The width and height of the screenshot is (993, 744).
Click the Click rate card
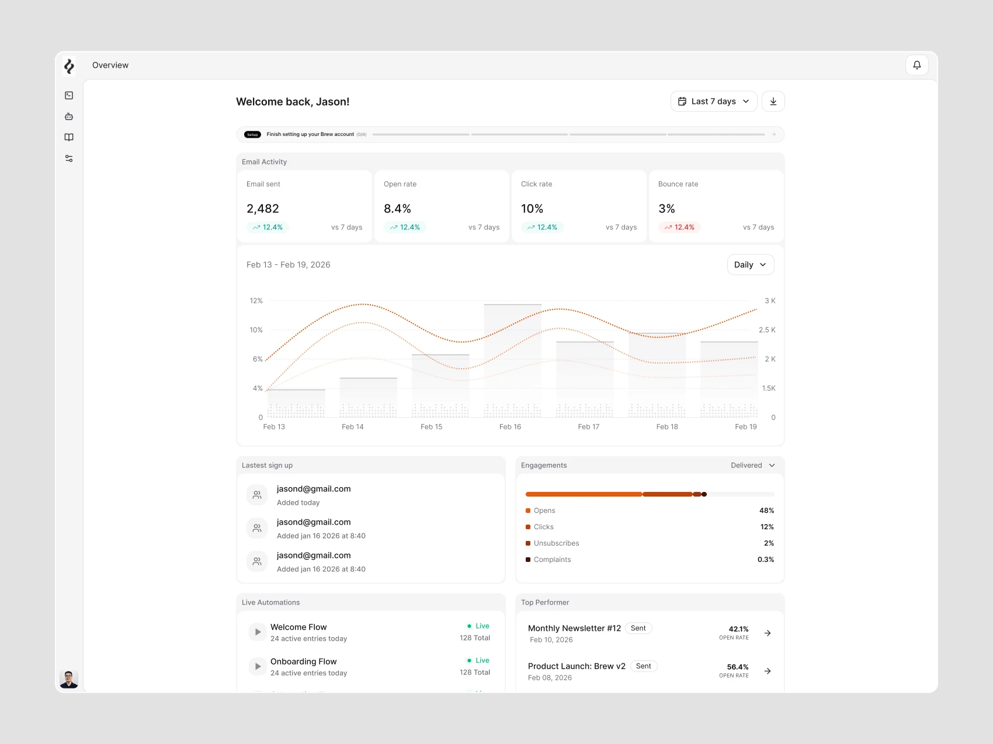[579, 206]
